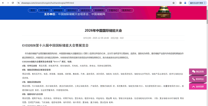Open the Chrome profile avatar
The width and height of the screenshot is (208, 106).
point(185,3)
